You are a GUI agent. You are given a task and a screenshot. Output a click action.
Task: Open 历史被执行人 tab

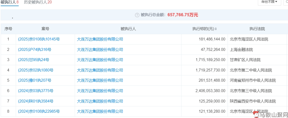(x=38, y=2)
